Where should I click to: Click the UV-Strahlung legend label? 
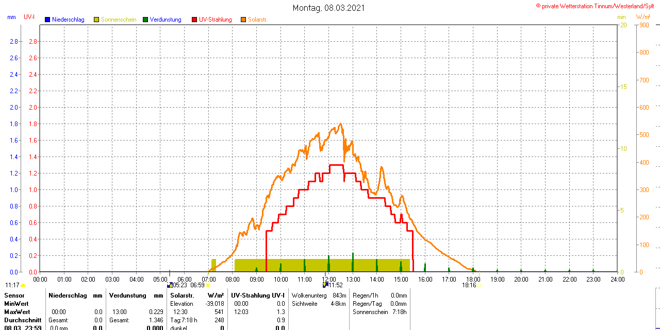[215, 20]
